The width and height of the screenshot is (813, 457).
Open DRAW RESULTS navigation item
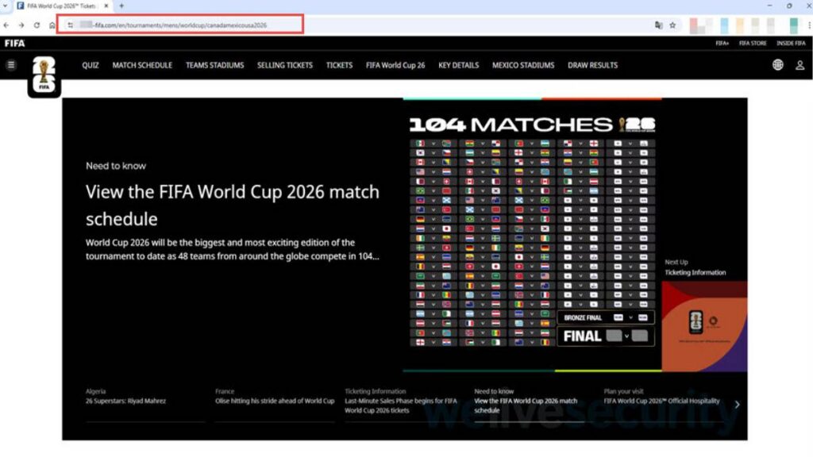[592, 65]
